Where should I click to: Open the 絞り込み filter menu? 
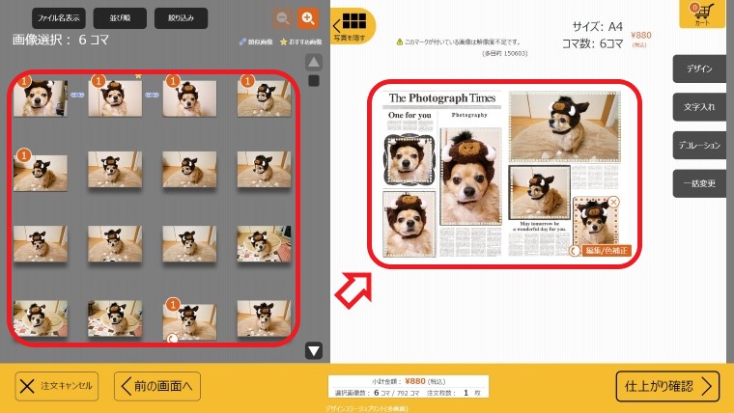[x=182, y=17]
